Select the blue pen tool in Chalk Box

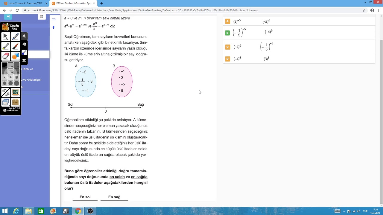tap(16, 36)
